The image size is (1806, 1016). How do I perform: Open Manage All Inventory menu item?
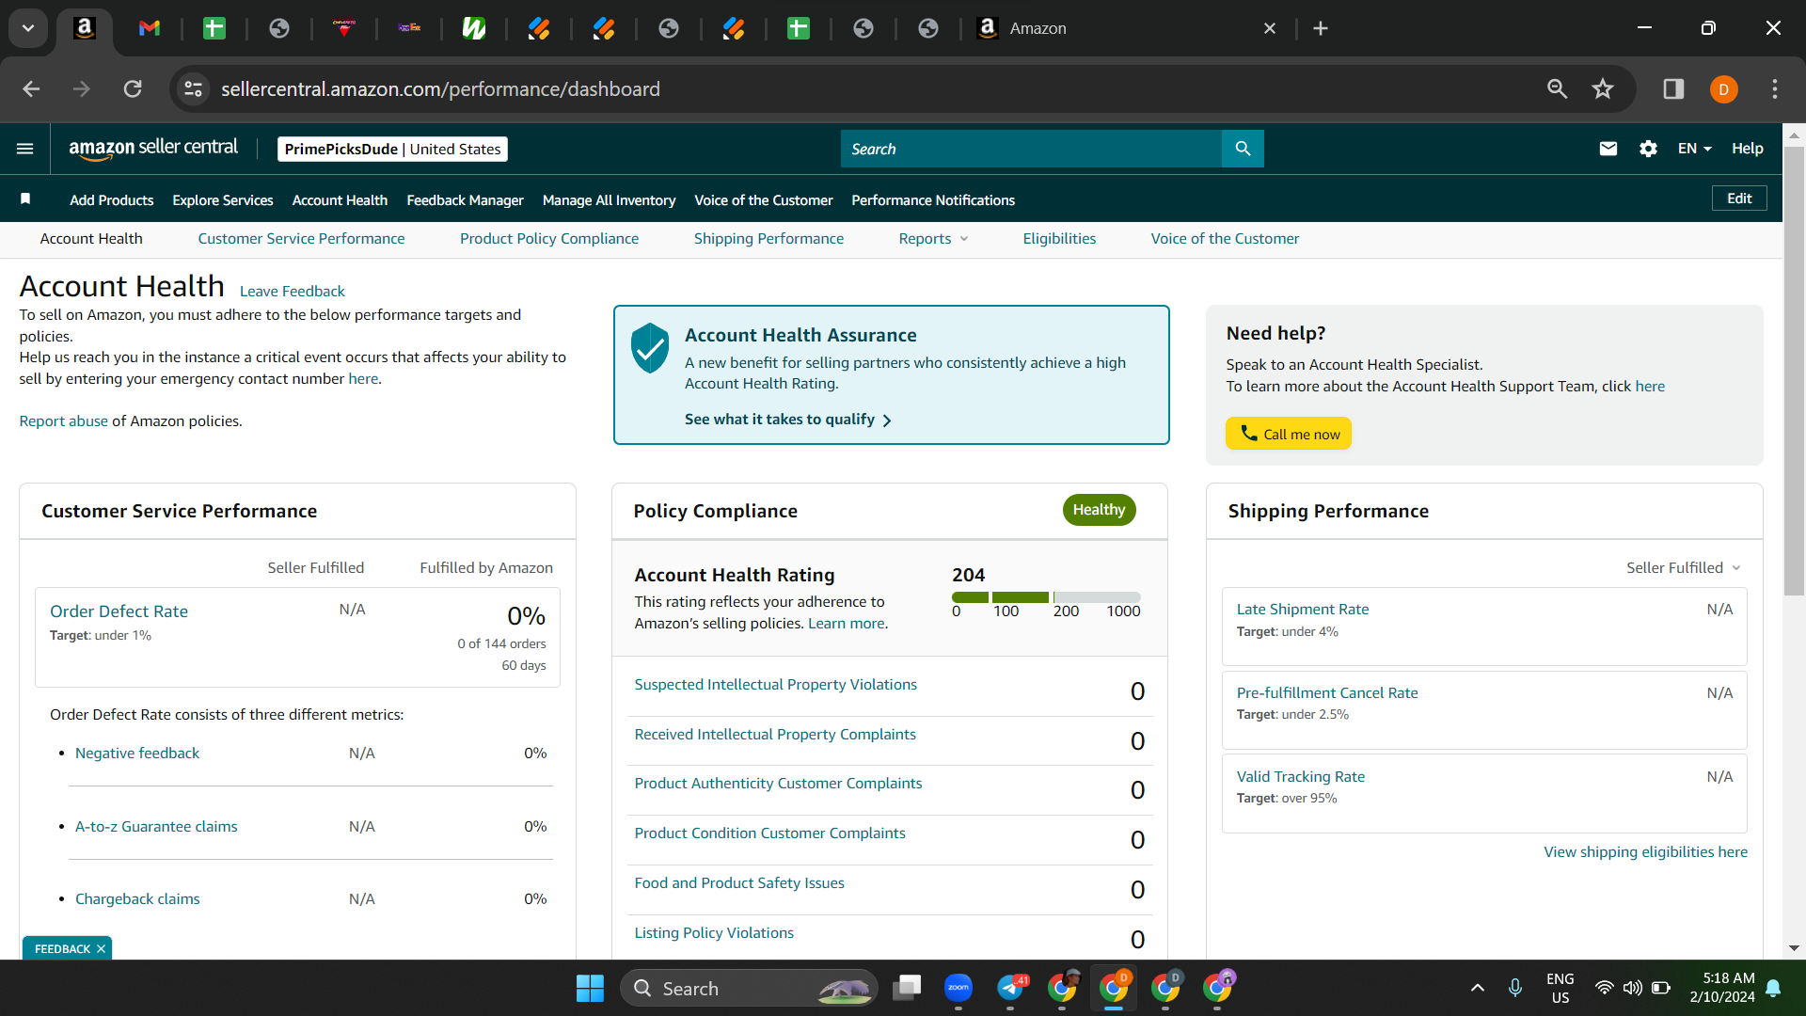[609, 200]
